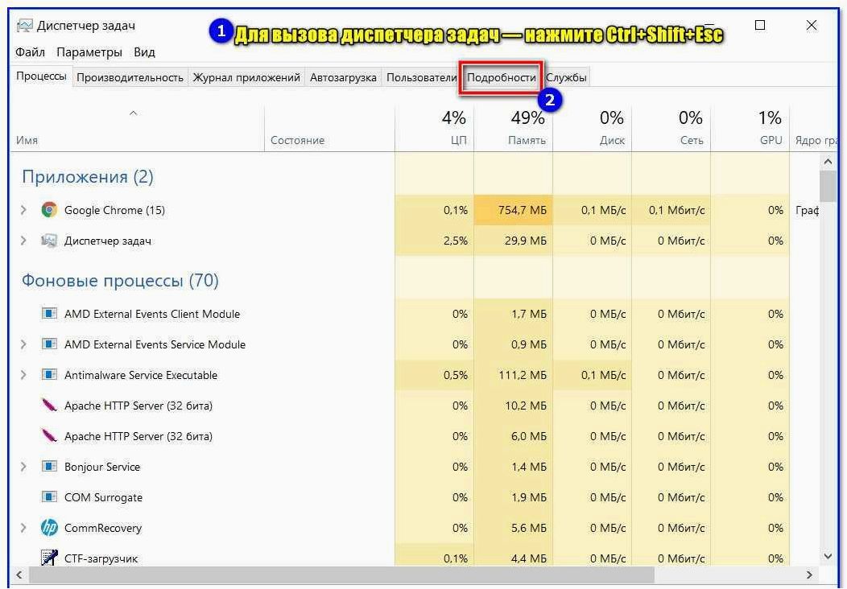Expand the AMD External Events Service Module
Screen dimensions: 847x589
pos(23,344)
